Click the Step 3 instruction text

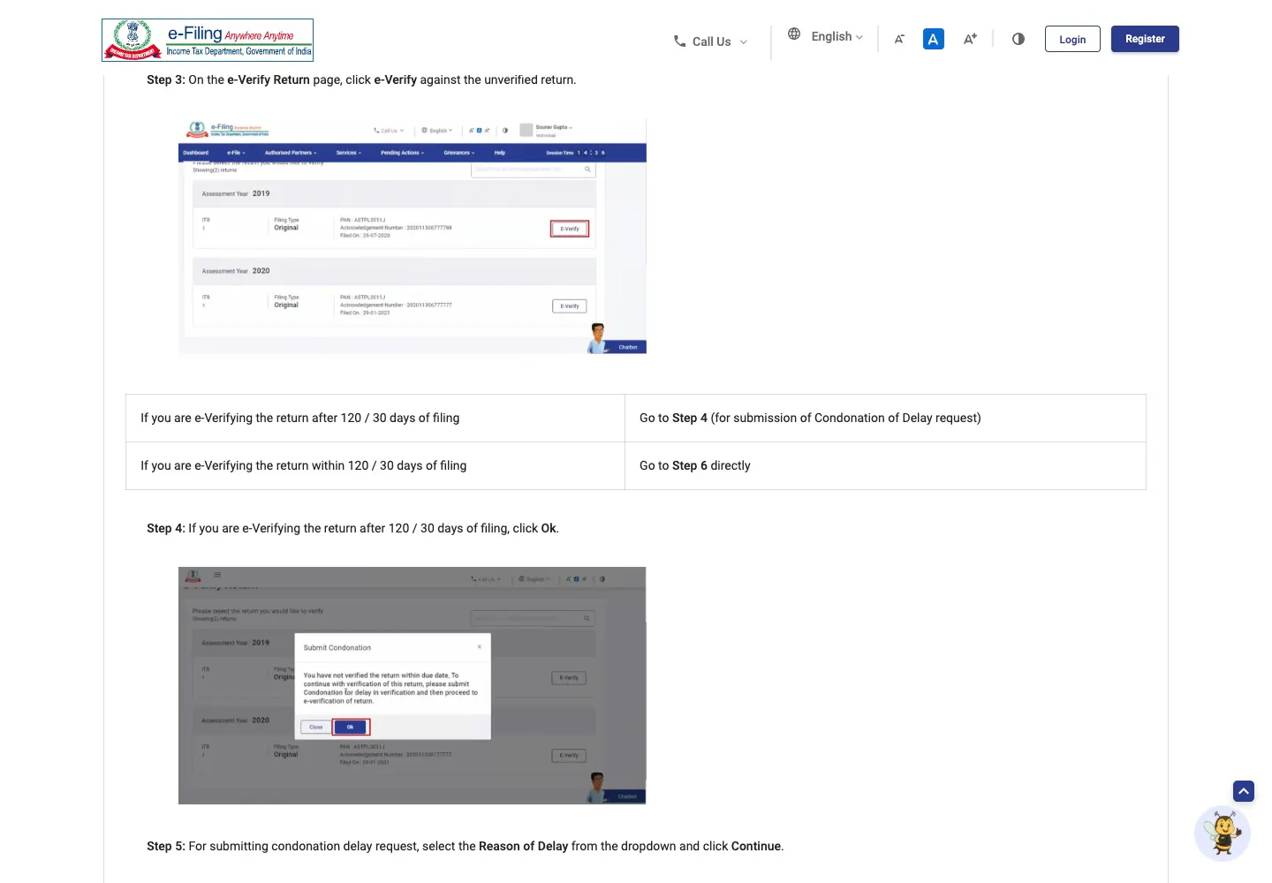[x=361, y=79]
